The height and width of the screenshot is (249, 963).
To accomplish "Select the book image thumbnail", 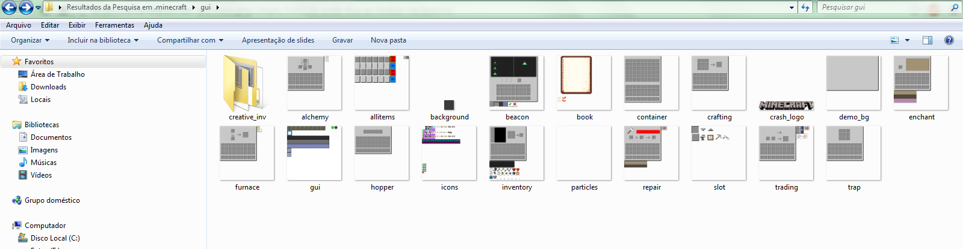I will click(584, 83).
